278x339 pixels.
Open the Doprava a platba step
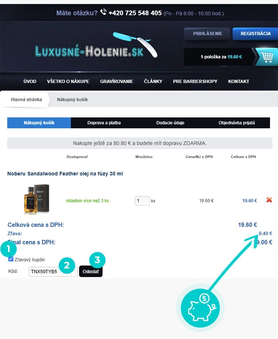(104, 123)
